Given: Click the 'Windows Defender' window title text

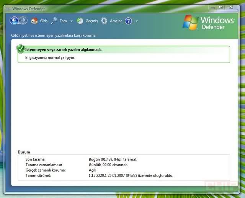Looking at the screenshot, I should tap(29, 9).
